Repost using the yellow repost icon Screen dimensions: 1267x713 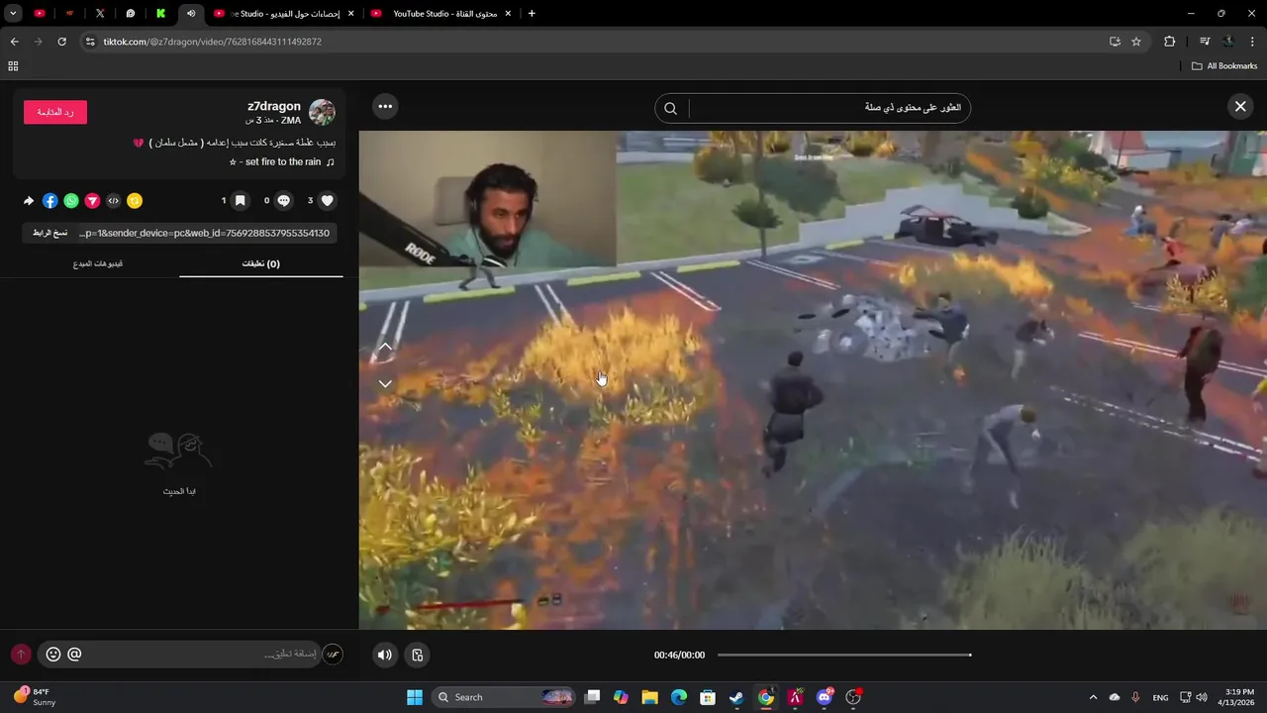click(x=135, y=201)
